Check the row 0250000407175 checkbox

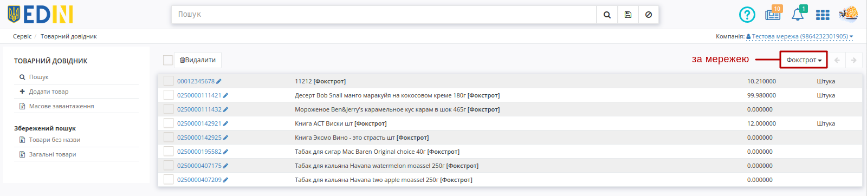169,166
